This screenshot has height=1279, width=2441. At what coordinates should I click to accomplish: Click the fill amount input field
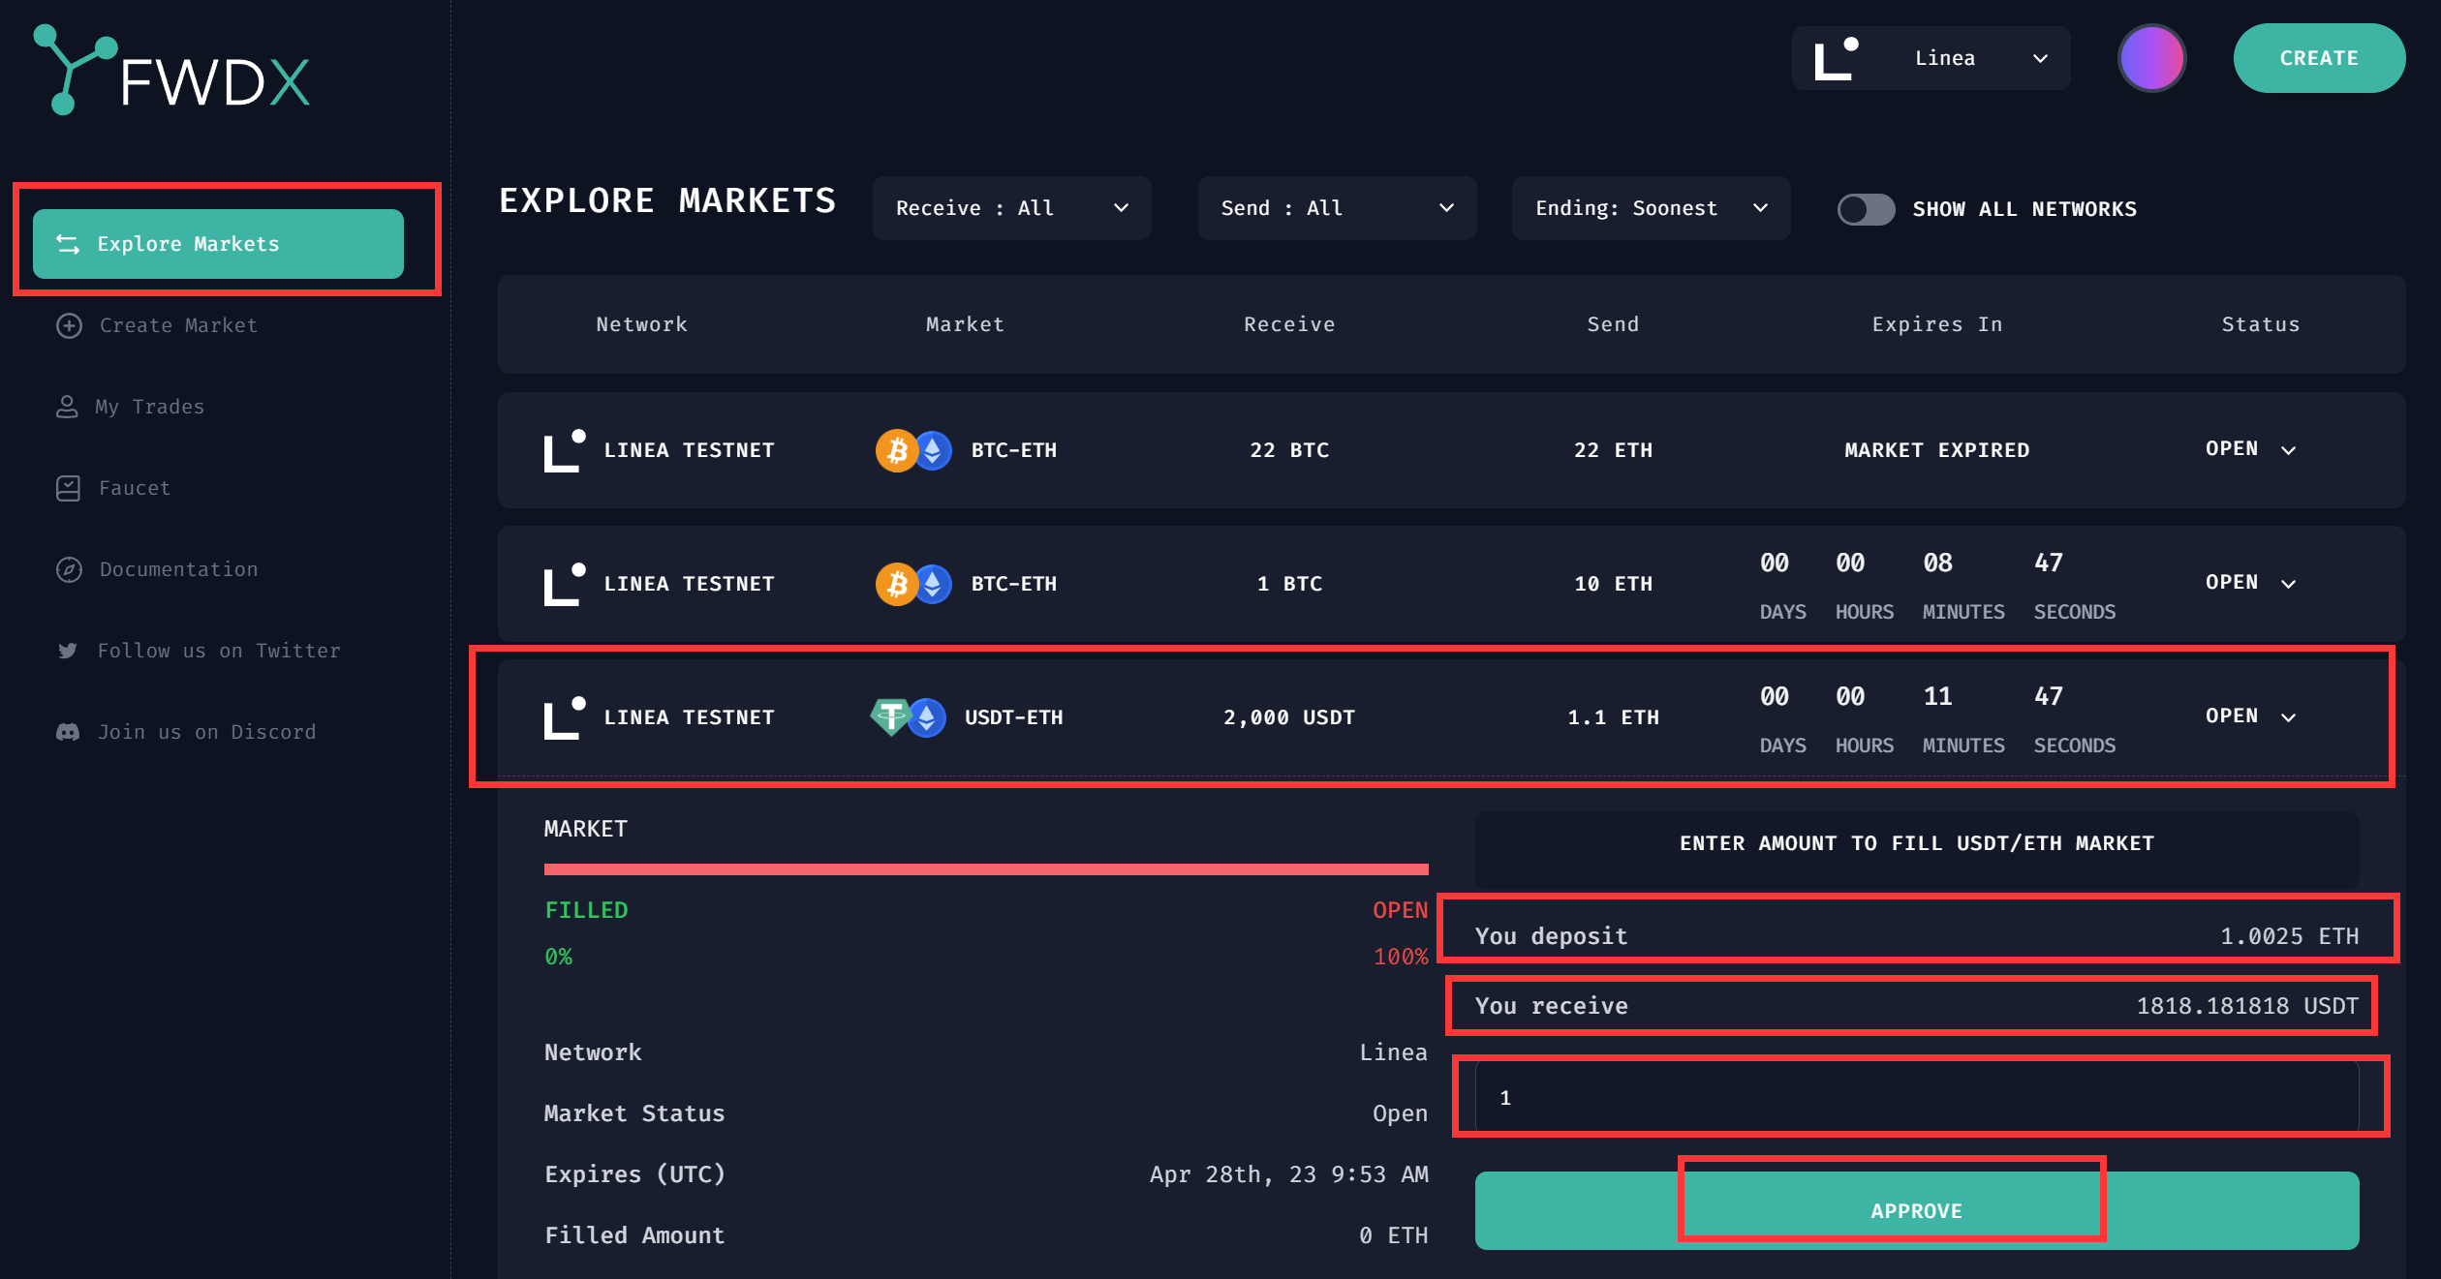coord(1916,1098)
